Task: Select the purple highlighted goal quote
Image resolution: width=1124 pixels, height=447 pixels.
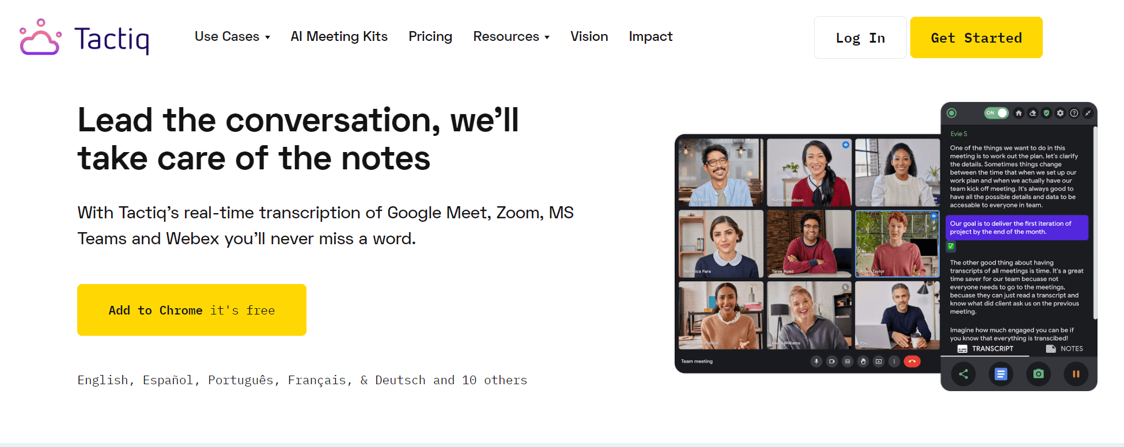Action: (x=1017, y=228)
